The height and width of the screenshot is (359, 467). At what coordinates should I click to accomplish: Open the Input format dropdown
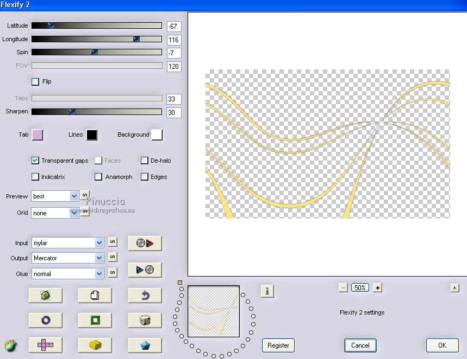pos(67,243)
